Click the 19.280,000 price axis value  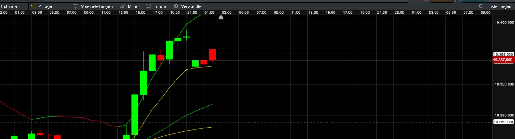504,115
